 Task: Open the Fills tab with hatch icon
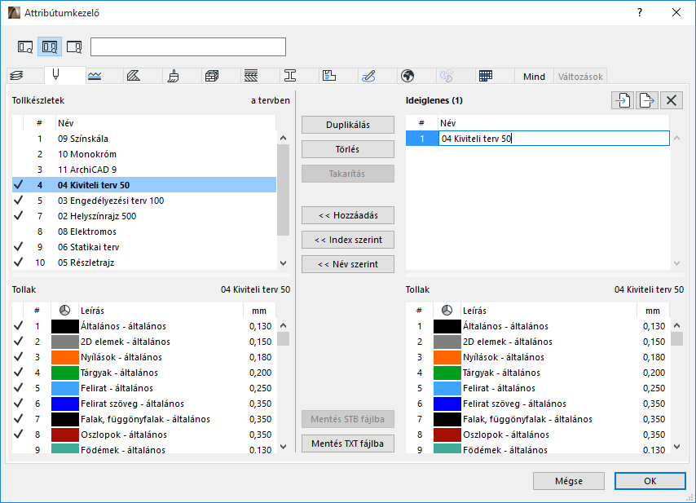(134, 76)
